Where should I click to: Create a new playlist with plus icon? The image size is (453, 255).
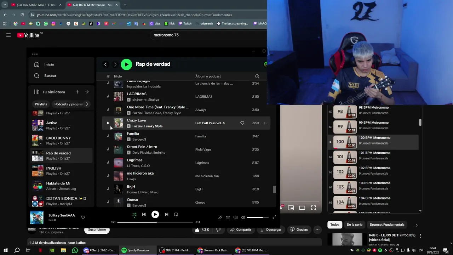[77, 92]
